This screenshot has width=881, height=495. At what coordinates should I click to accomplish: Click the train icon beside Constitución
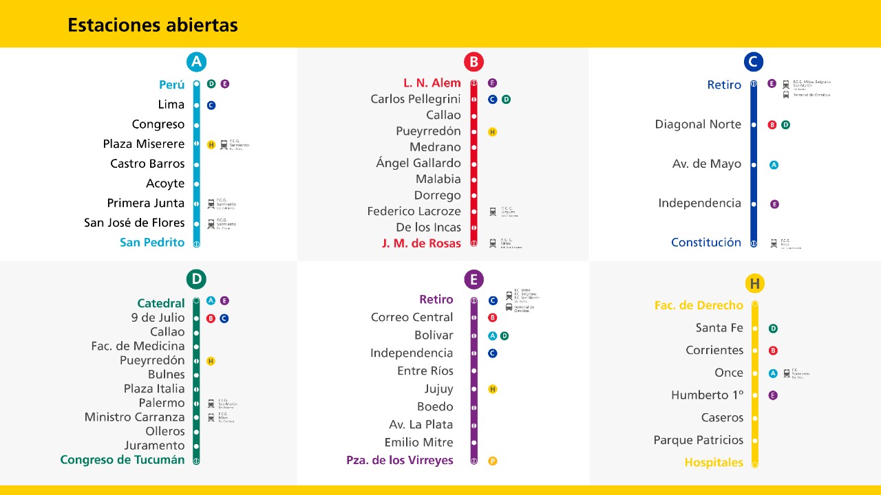click(774, 243)
